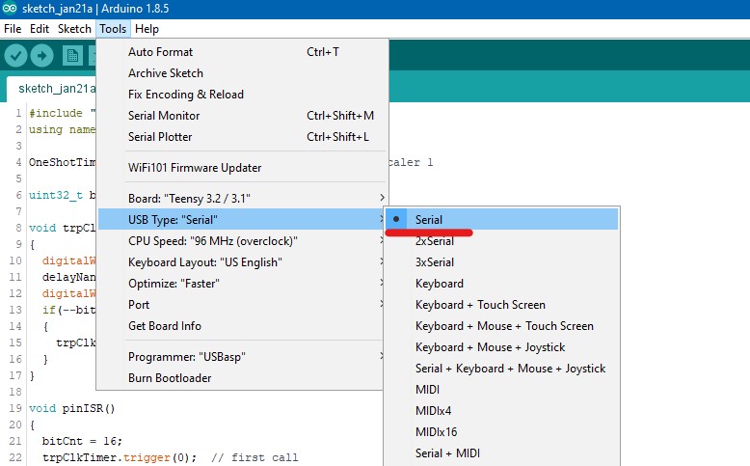Expand the Board: Teensy 3.2 / 3.1 submenu
Image resolution: width=750 pixels, height=466 pixels.
(242, 199)
